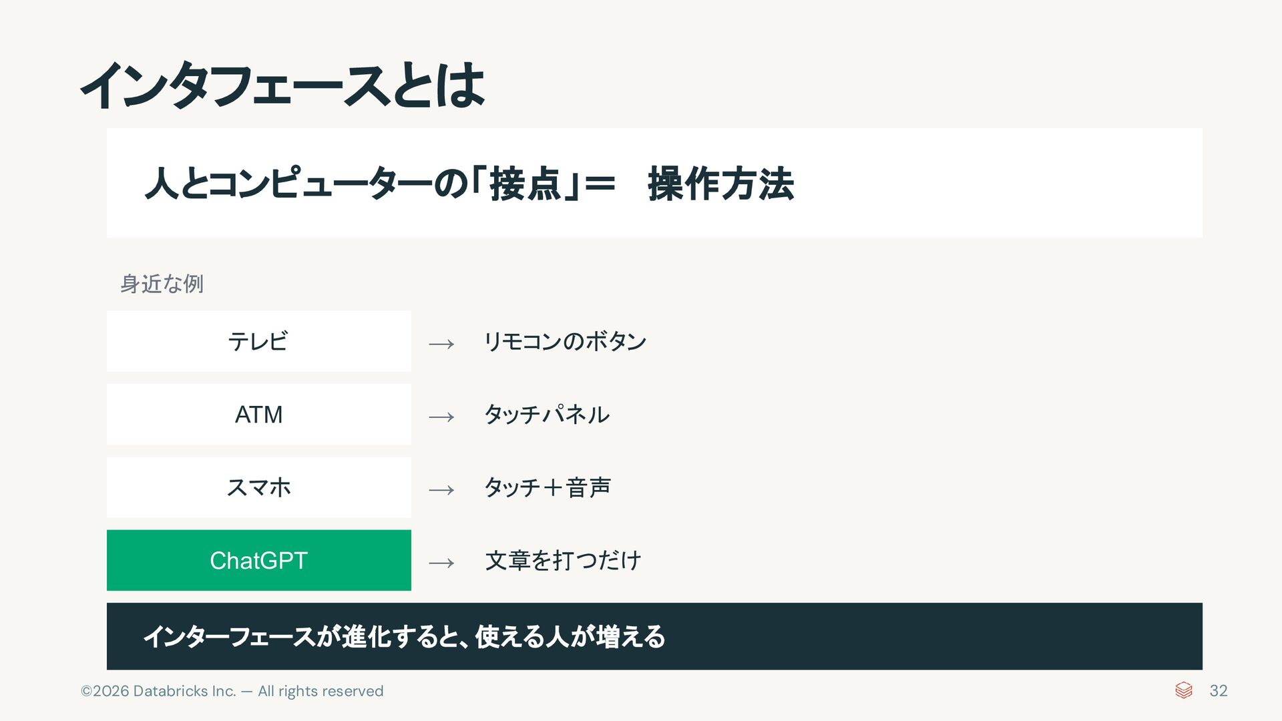
Task: Click the dark banner reading インターフェースが進化すると
Action: [654, 636]
